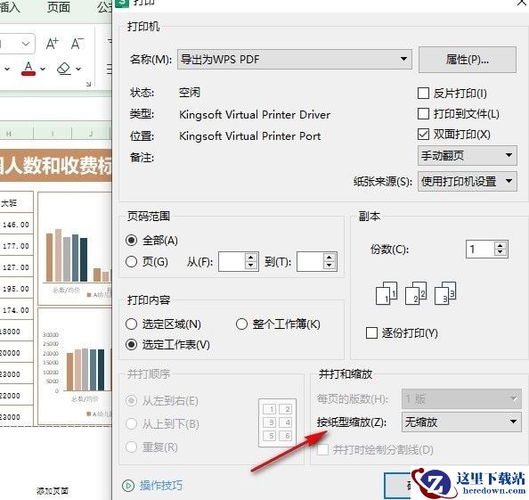Viewport: 529px width, 500px height.
Task: Open the font color dropdown arrow
Action: click(43, 69)
